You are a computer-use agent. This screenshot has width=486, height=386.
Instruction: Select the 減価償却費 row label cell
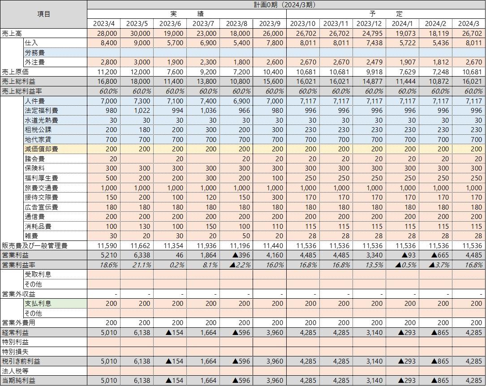[x=55, y=149]
